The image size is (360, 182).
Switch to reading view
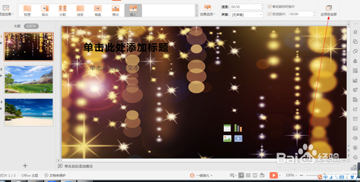coord(255,176)
